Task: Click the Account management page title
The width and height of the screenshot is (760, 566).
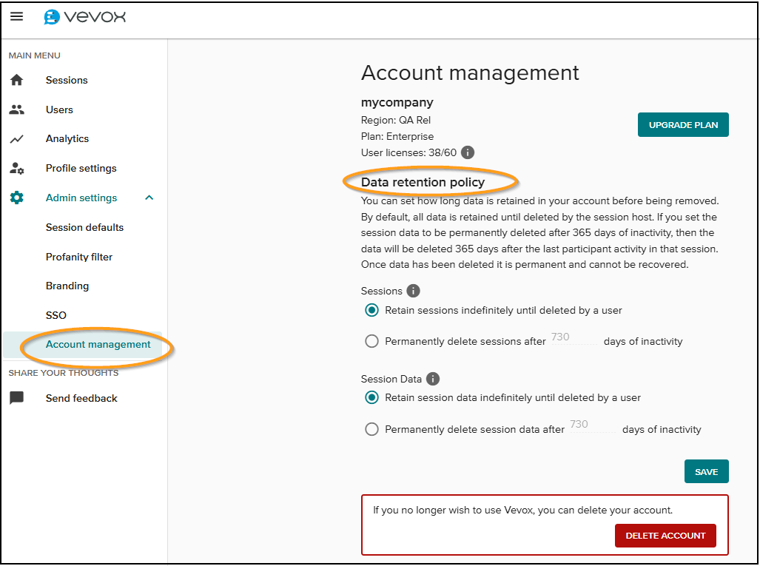Action: tap(470, 73)
